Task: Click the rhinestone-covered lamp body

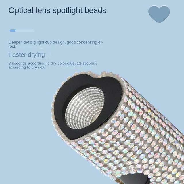Action: coord(135,135)
